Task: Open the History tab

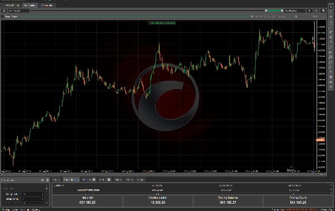Action: pos(118,180)
